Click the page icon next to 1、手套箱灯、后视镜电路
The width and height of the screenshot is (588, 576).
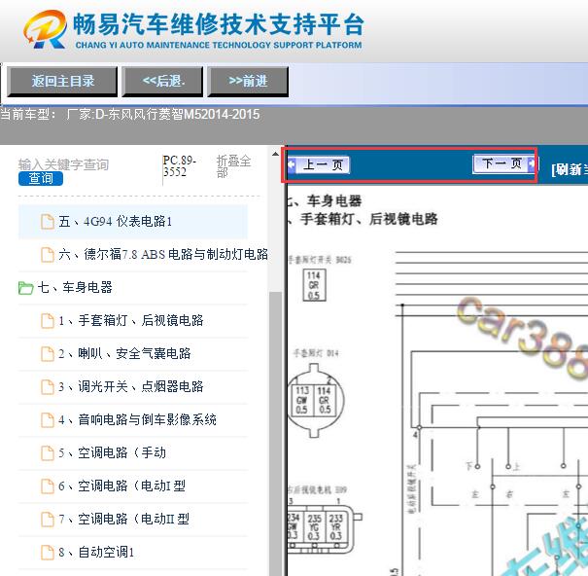pos(48,321)
